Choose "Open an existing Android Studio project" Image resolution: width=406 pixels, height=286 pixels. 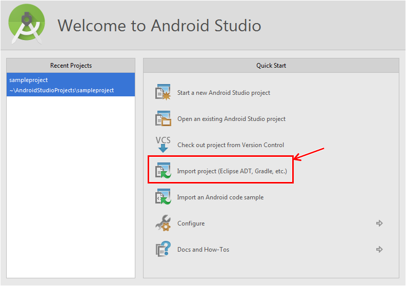click(231, 119)
